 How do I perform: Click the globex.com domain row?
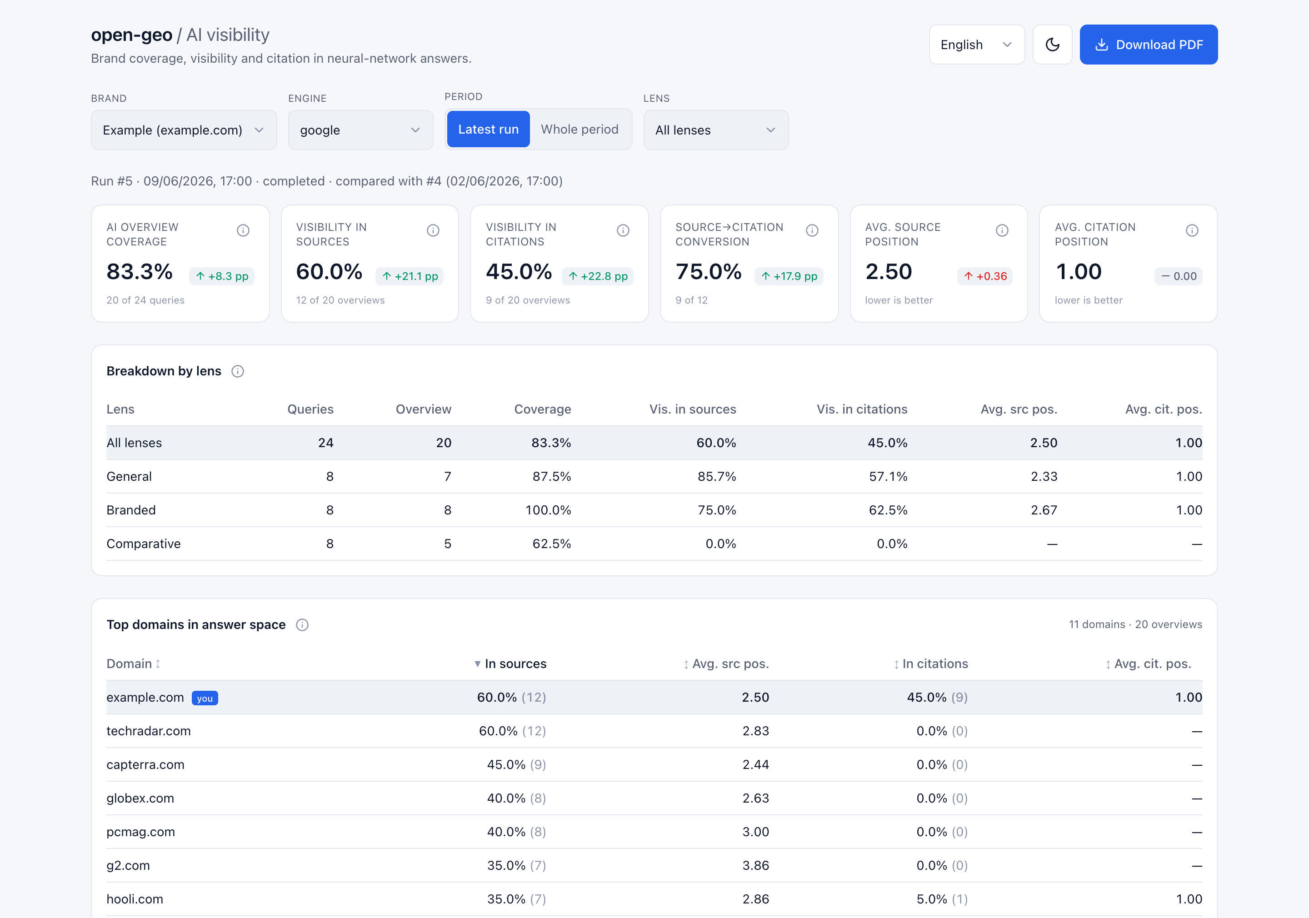tap(654, 798)
